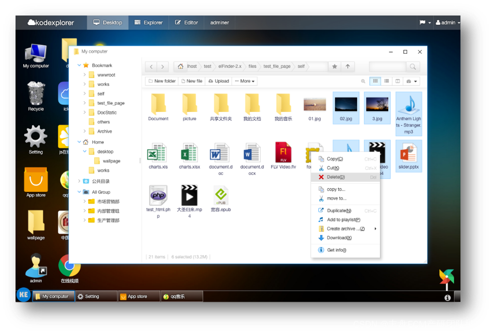Select the 大圣归来.mp4 video file
This screenshot has width=492, height=334.
190,202
